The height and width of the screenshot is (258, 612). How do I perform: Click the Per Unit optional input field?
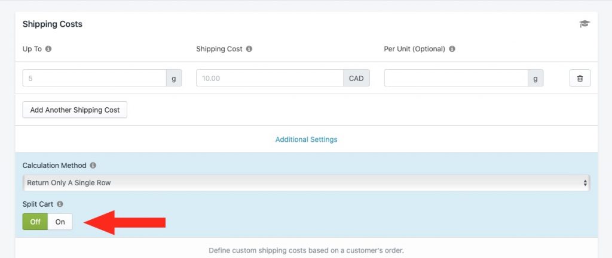tap(456, 78)
